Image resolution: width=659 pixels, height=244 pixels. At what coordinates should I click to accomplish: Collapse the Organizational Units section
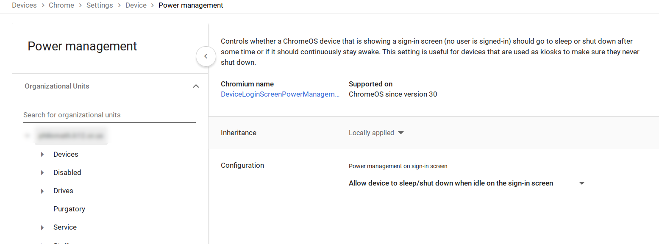[x=196, y=86]
